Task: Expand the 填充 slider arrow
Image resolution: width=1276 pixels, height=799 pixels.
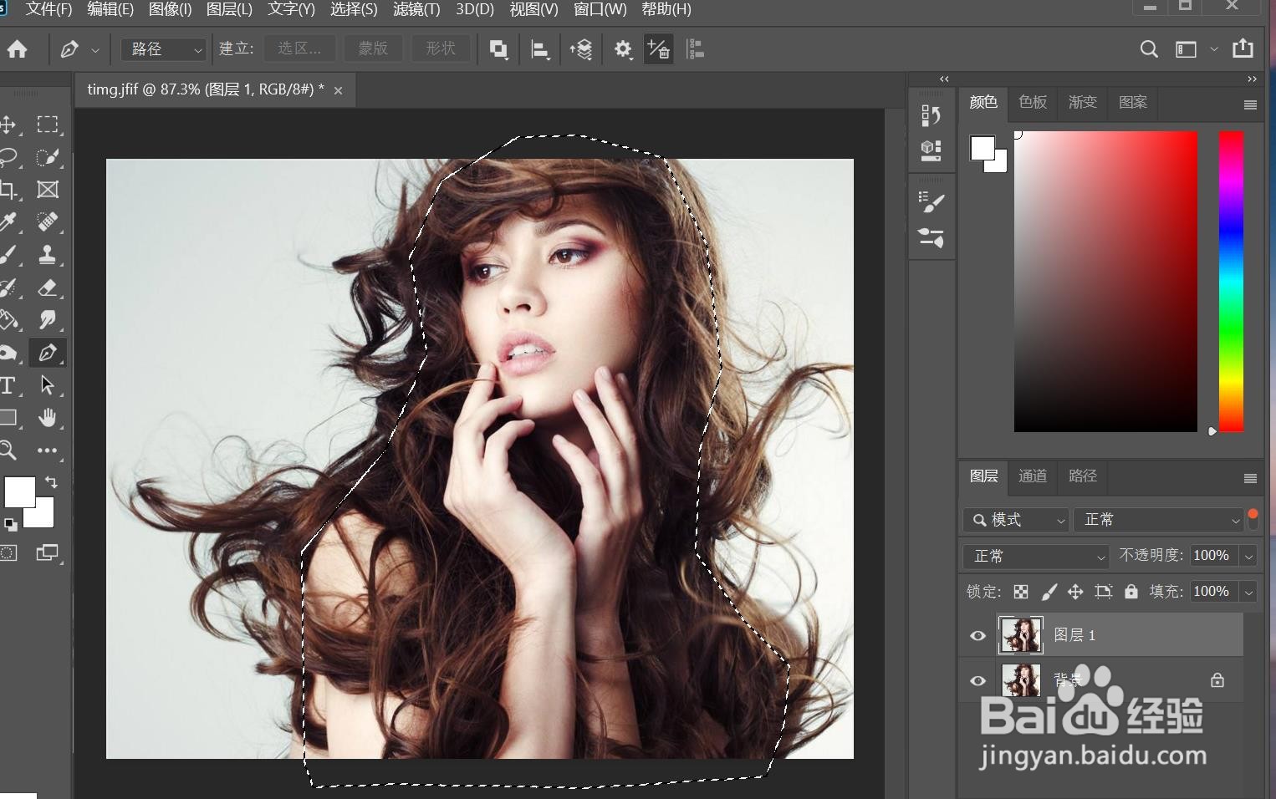Action: [1249, 592]
